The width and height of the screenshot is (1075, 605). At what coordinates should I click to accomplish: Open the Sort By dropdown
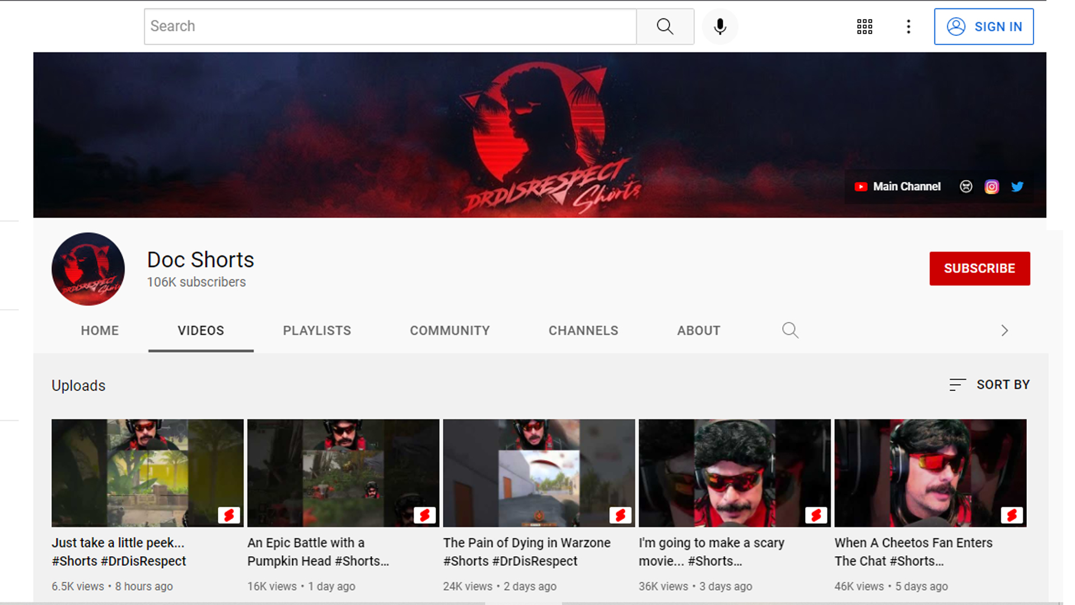pyautogui.click(x=989, y=385)
